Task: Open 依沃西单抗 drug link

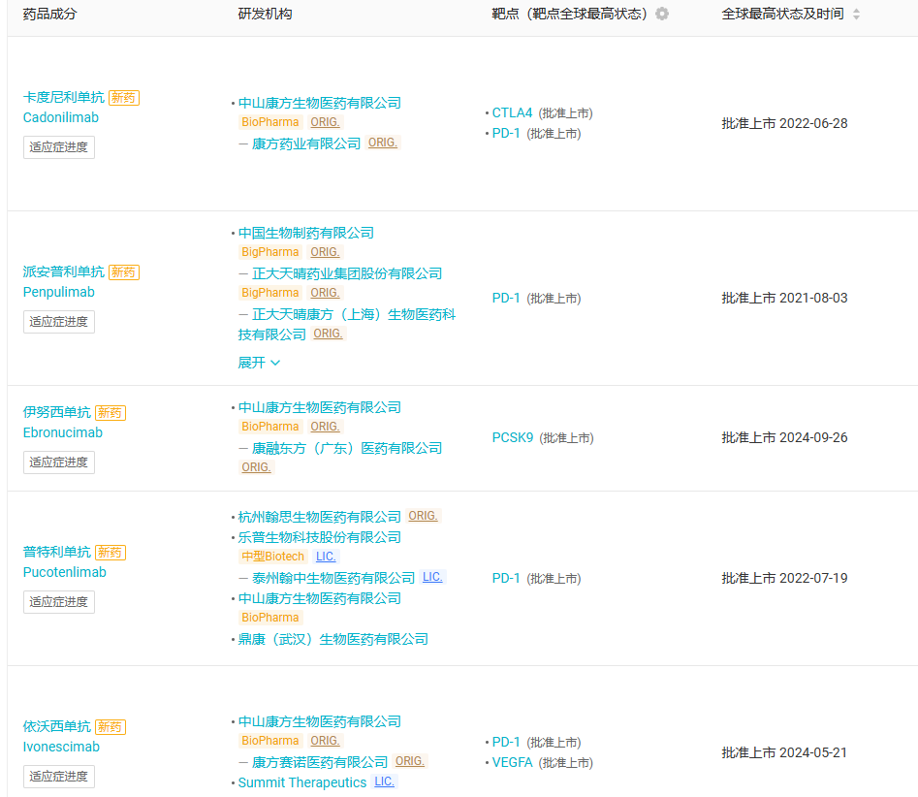Action: tap(57, 726)
